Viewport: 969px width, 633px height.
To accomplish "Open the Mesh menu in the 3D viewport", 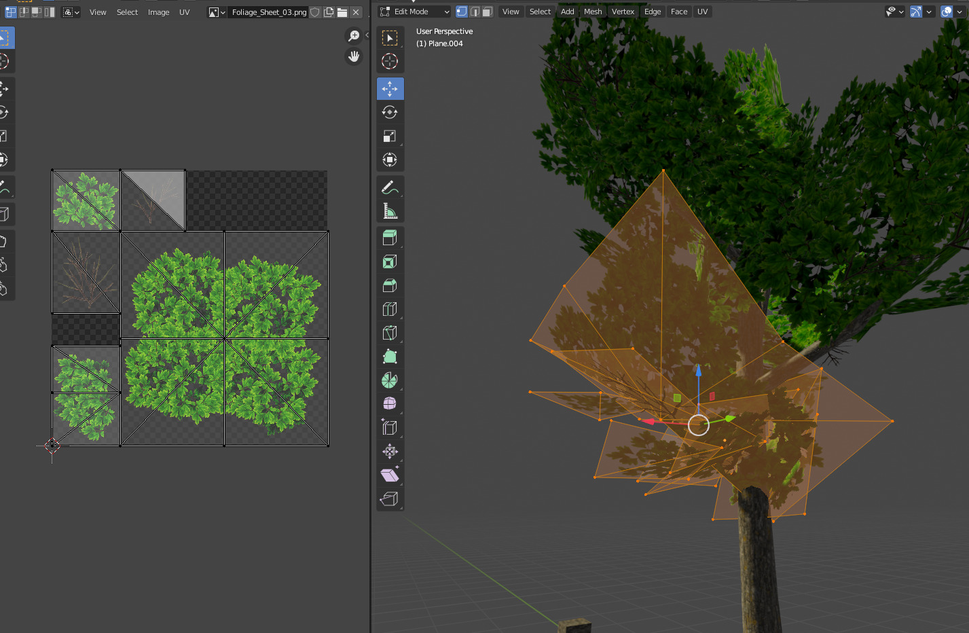I will (x=592, y=11).
